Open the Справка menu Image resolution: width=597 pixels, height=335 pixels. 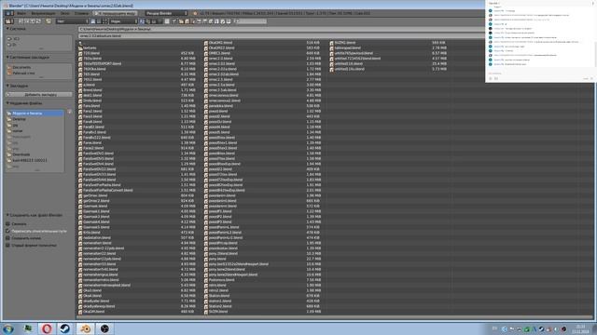[x=81, y=13]
